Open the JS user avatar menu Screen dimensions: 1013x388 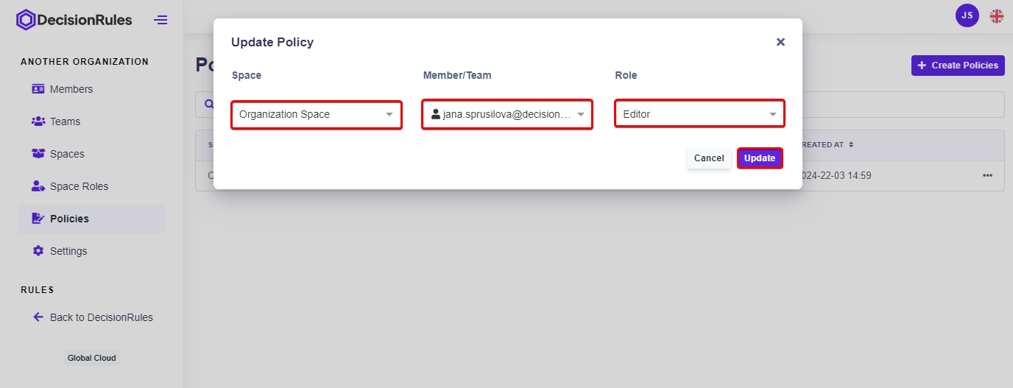(x=967, y=15)
